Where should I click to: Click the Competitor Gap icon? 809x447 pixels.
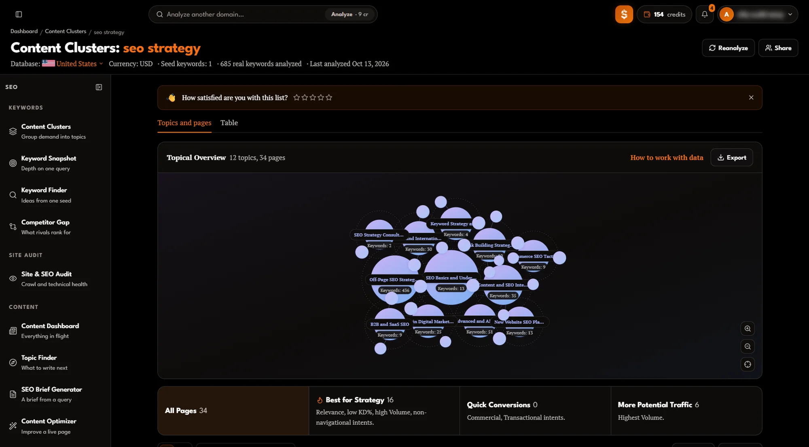click(13, 227)
